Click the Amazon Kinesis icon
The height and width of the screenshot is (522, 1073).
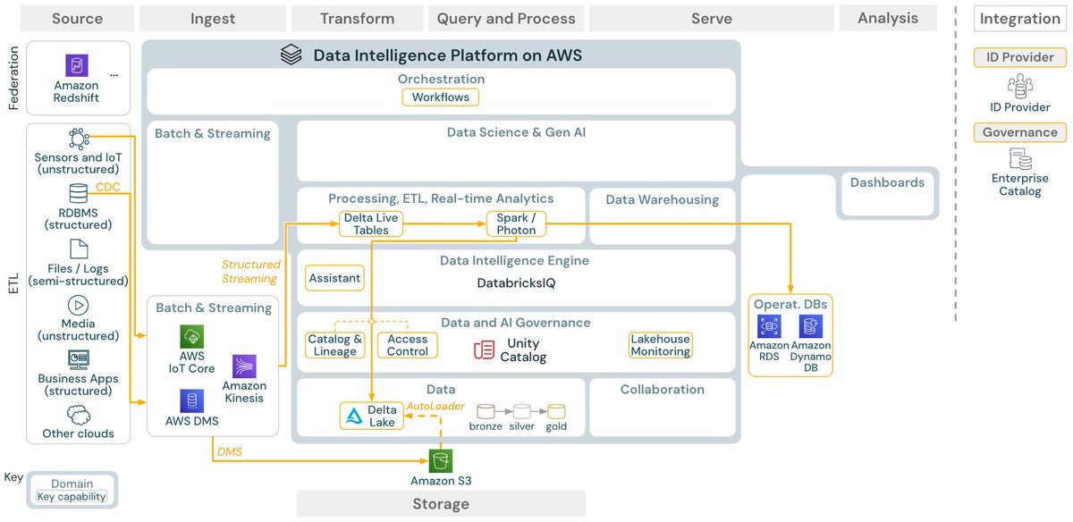[244, 366]
